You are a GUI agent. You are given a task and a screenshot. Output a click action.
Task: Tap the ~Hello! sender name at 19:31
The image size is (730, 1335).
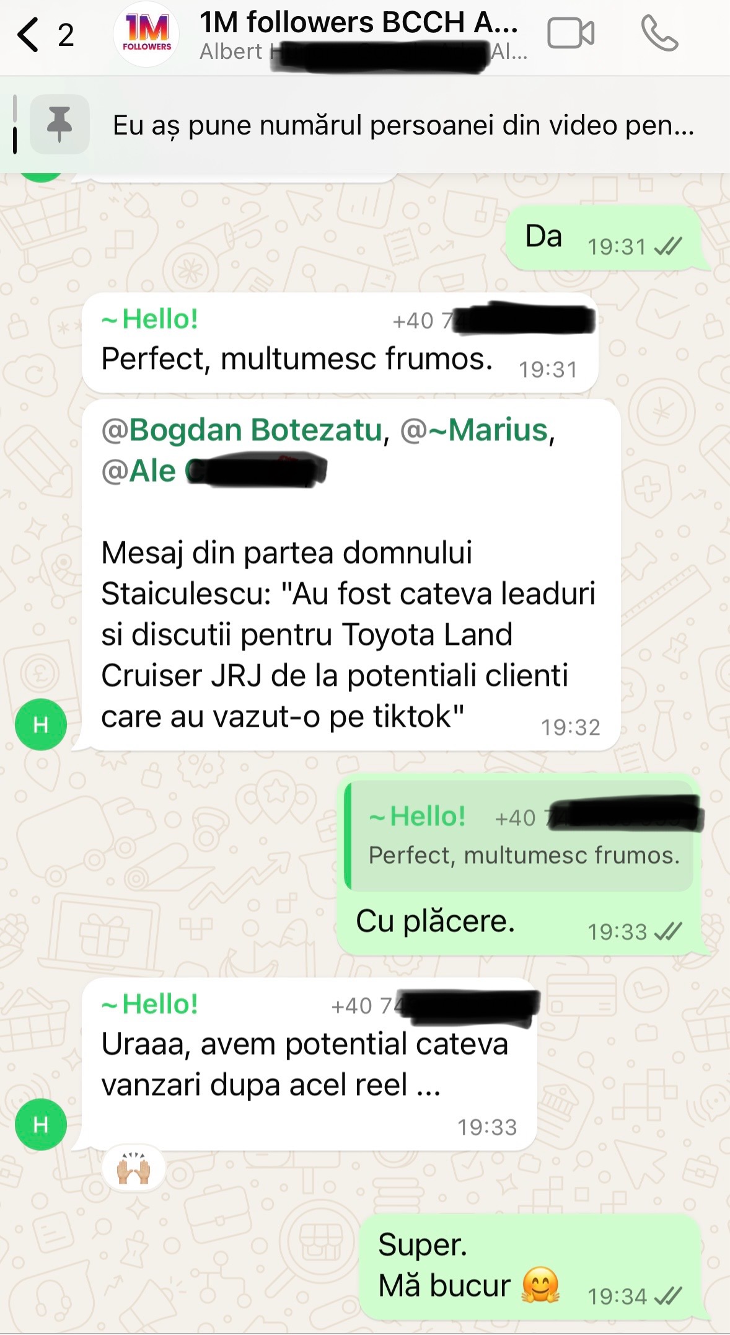(x=149, y=319)
